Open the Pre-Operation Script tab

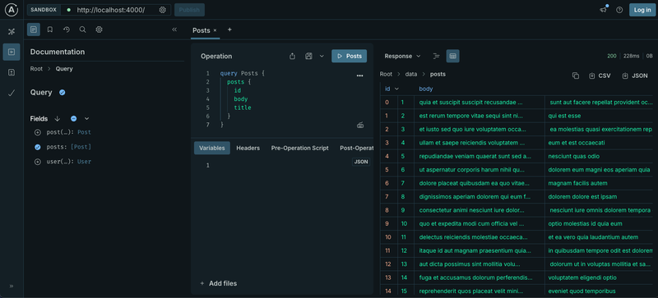(299, 148)
